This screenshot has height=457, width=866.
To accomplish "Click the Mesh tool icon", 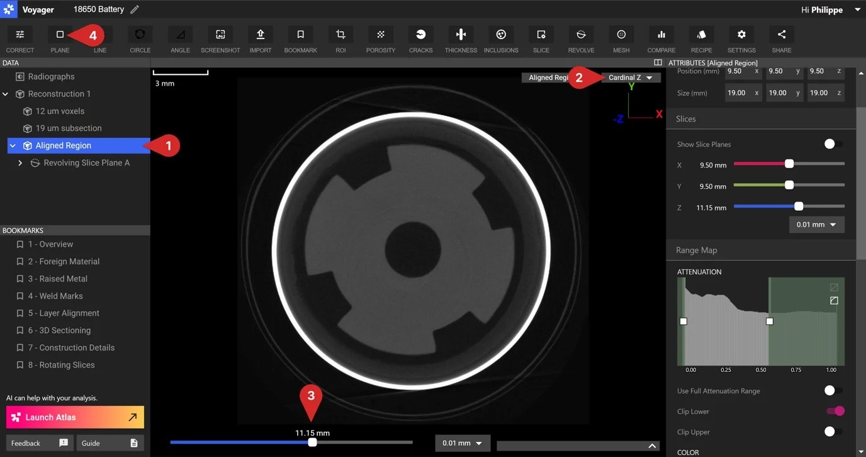I will click(621, 35).
